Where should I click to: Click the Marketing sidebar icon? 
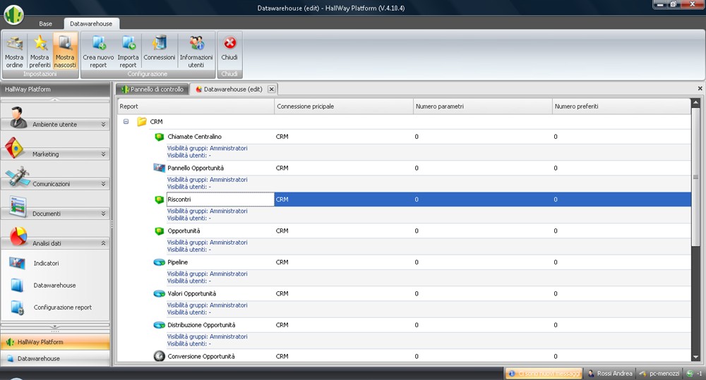[14, 147]
